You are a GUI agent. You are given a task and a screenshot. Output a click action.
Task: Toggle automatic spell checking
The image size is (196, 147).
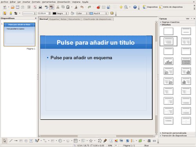(52, 7)
